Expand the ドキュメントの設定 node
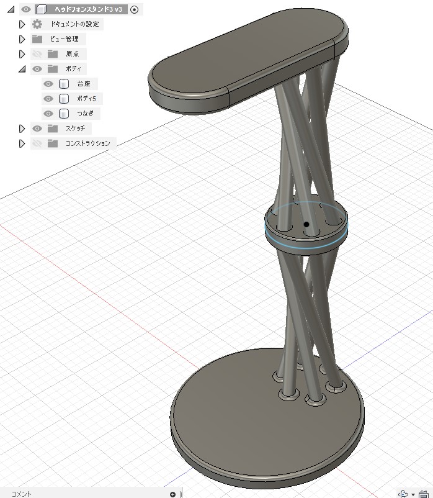The width and height of the screenshot is (433, 498). click(x=22, y=24)
